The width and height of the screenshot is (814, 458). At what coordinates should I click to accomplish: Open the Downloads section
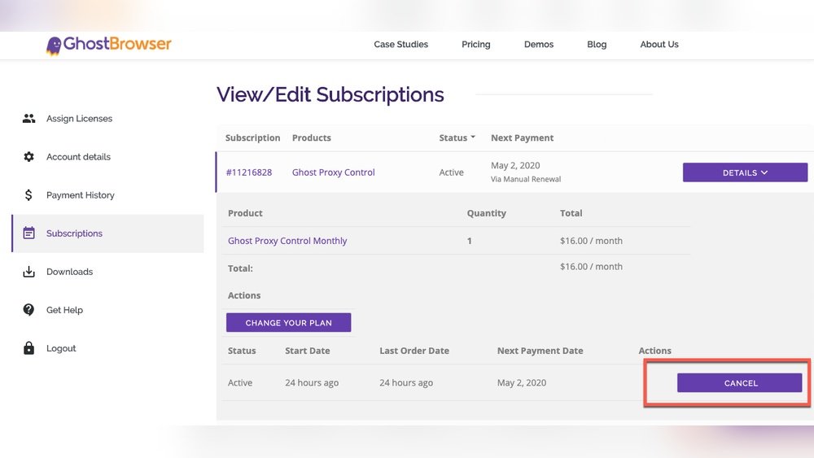pos(69,272)
